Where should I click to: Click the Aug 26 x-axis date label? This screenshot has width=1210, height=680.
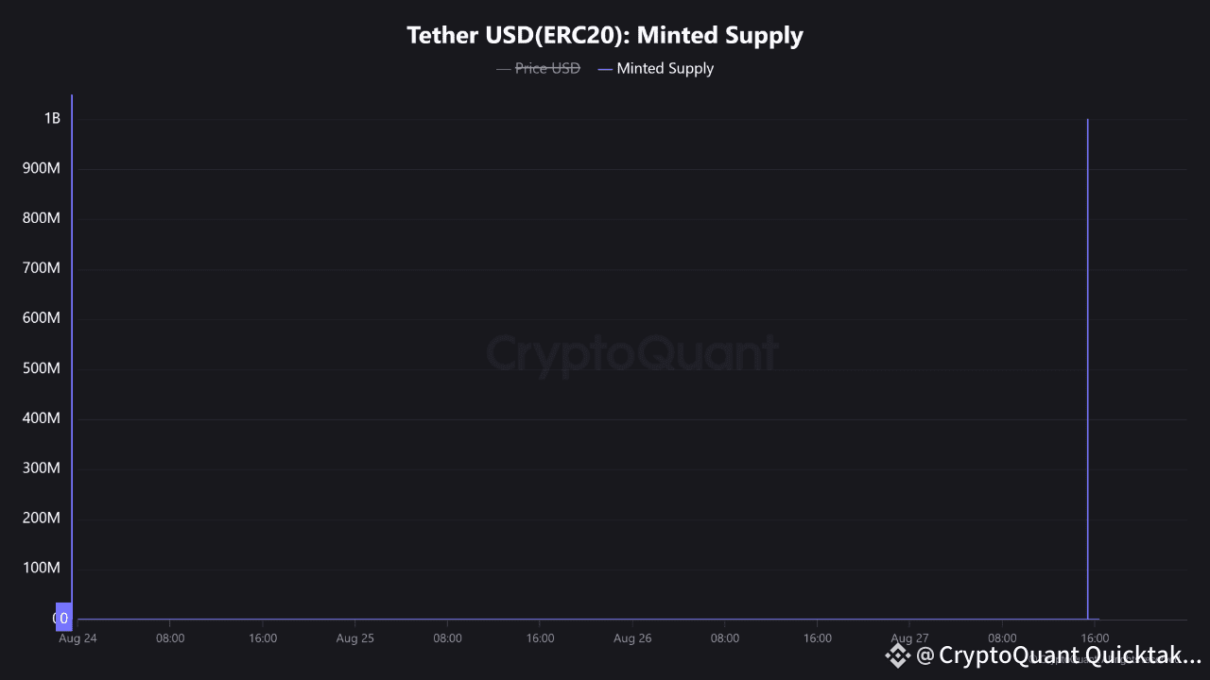(632, 638)
